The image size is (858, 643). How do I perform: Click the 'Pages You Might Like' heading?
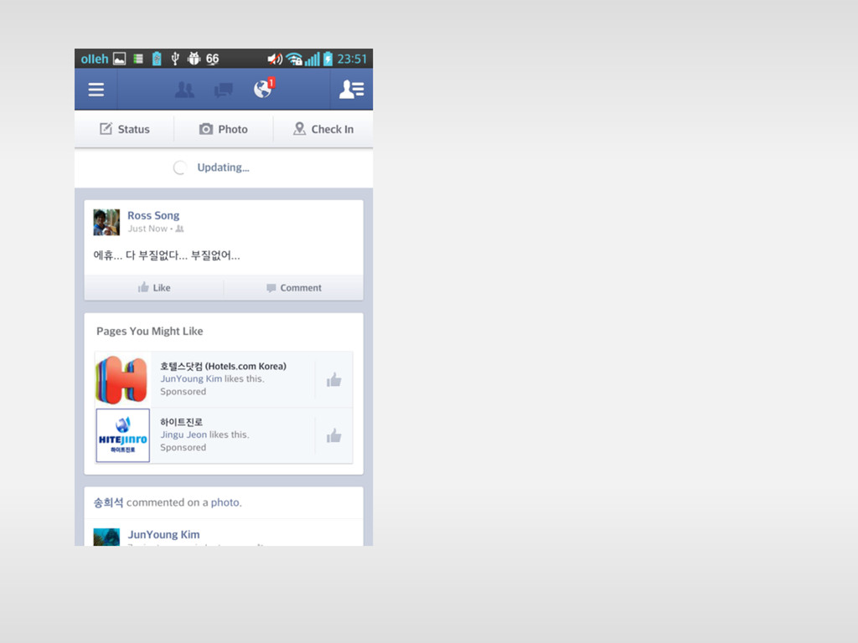149,332
